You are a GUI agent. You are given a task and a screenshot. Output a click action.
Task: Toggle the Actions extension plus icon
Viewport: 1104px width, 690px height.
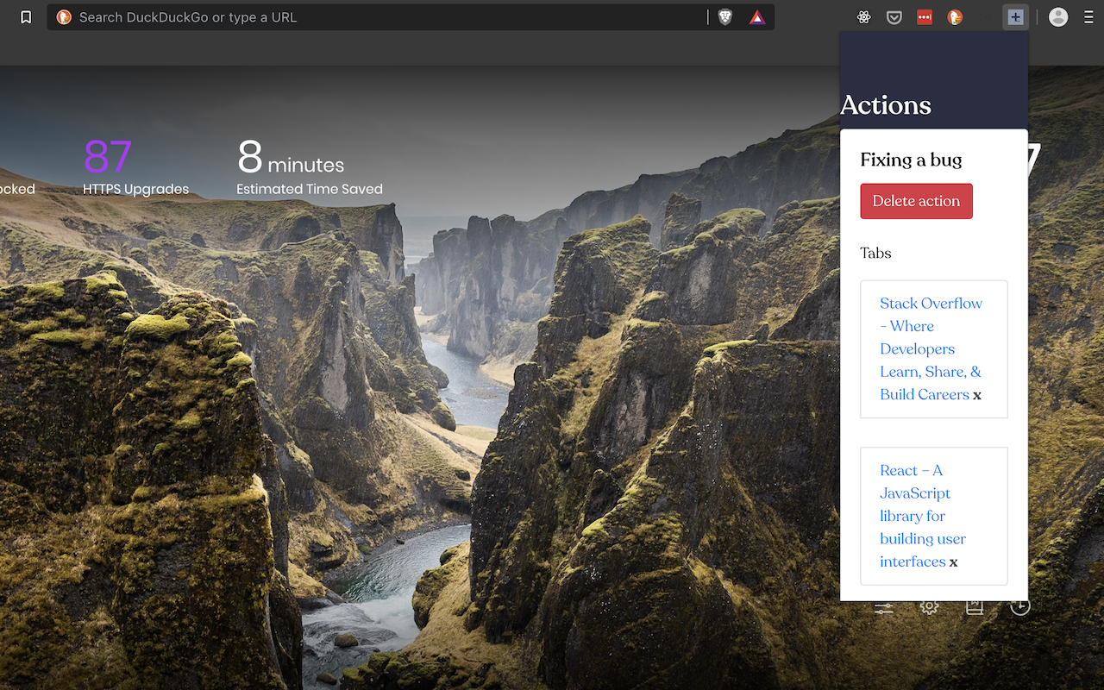1016,17
